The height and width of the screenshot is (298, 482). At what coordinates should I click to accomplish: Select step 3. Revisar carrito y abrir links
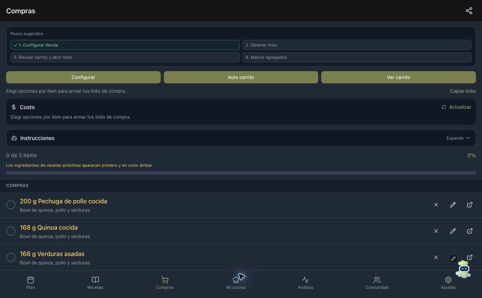(125, 57)
